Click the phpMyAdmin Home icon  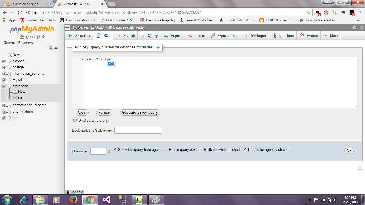22,37
